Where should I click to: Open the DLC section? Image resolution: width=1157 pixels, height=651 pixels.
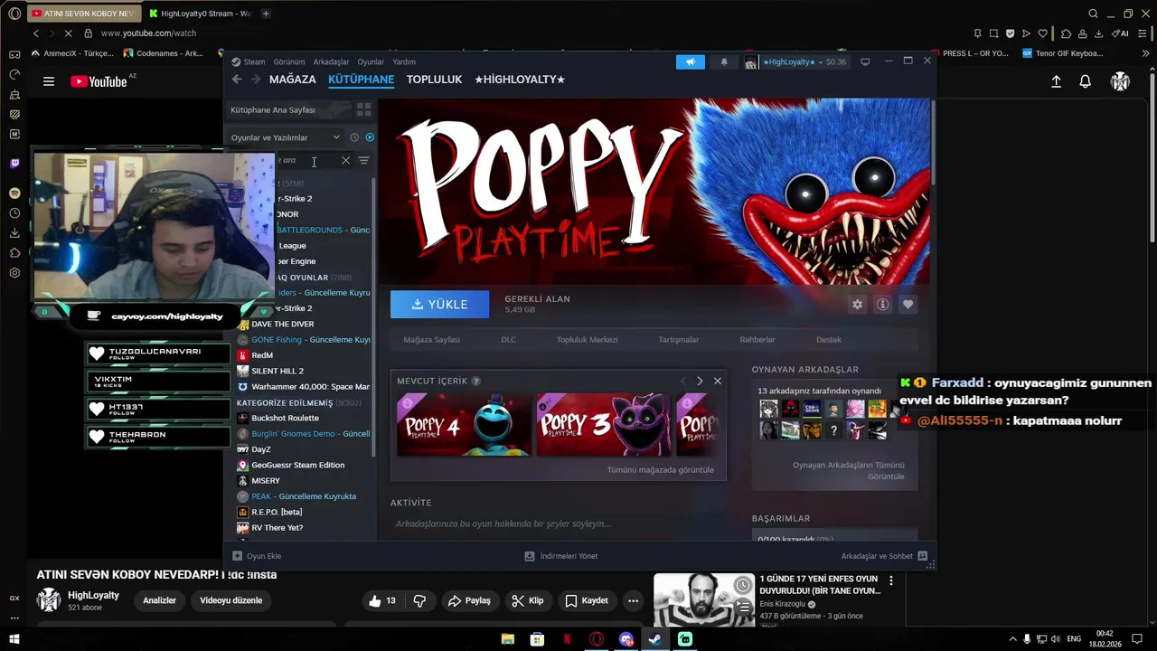[508, 340]
